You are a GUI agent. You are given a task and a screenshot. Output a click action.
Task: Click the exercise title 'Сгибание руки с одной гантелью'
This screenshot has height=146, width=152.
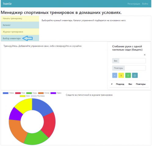127,48
